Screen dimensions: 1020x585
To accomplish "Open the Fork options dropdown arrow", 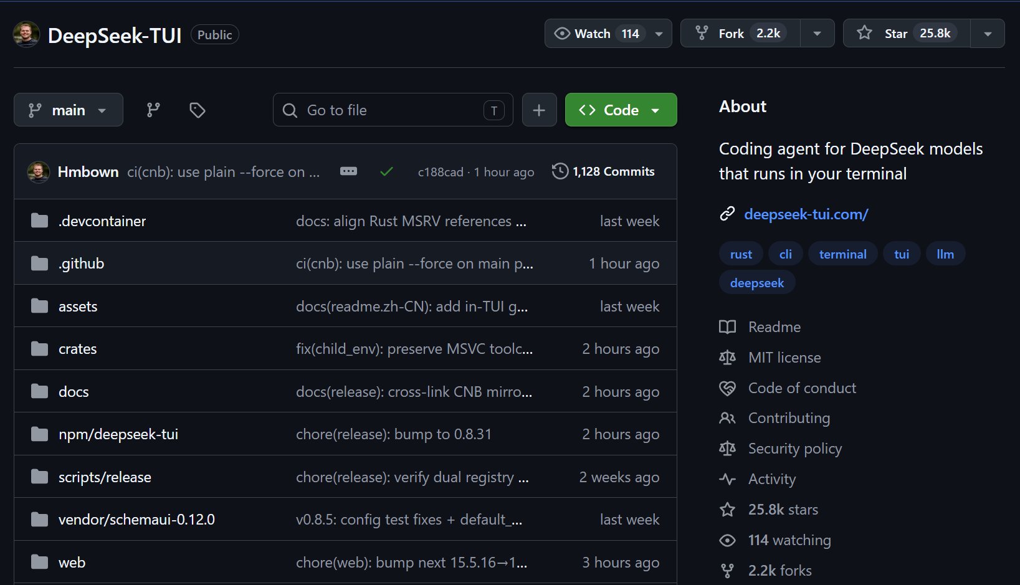I will click(x=817, y=34).
